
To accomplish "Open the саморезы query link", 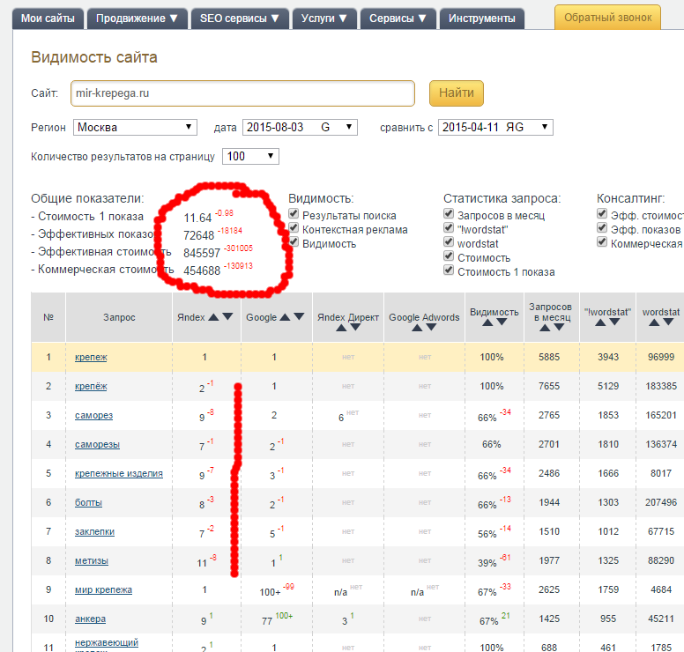I will click(x=97, y=444).
